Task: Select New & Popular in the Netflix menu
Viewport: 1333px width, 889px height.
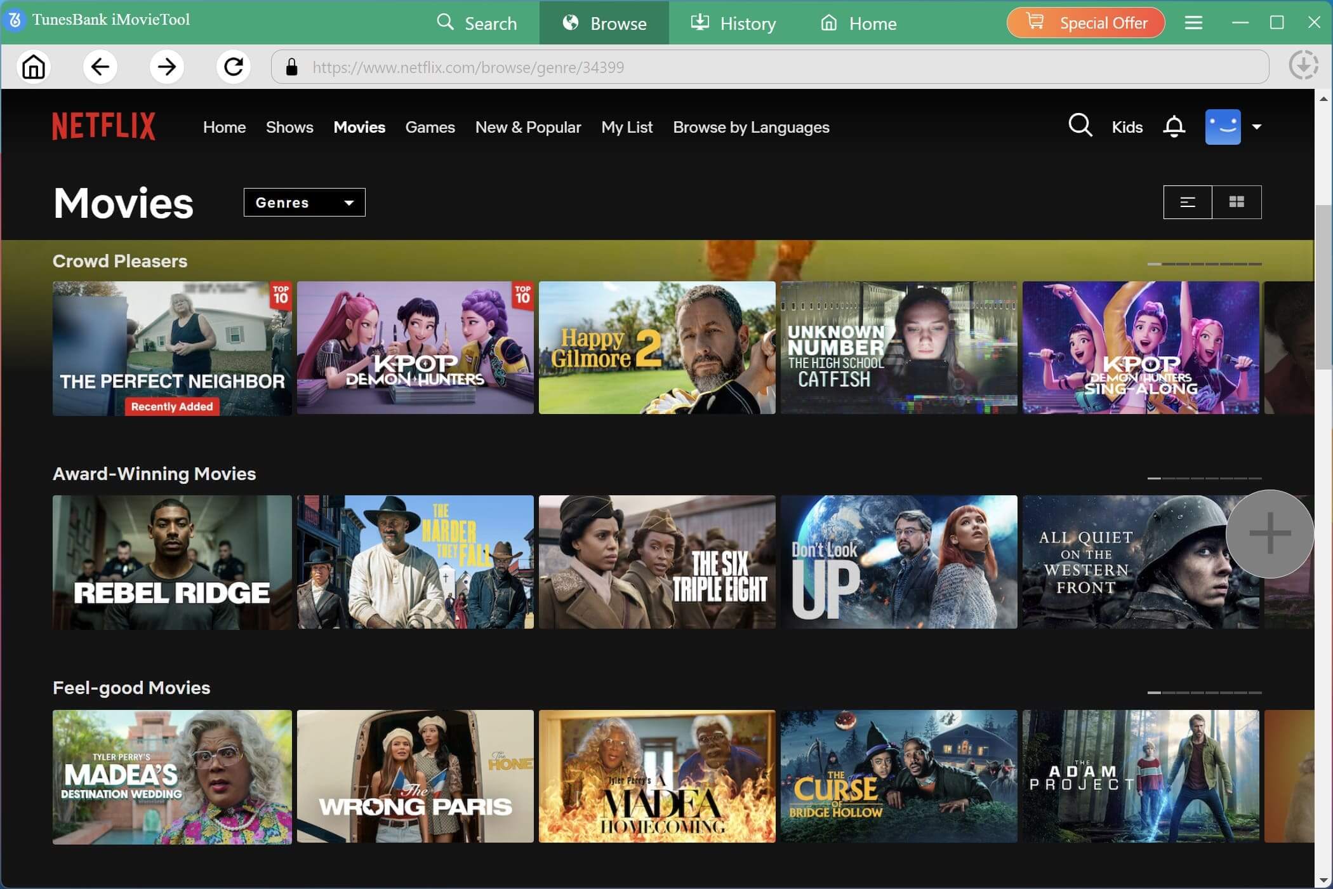Action: (x=527, y=127)
